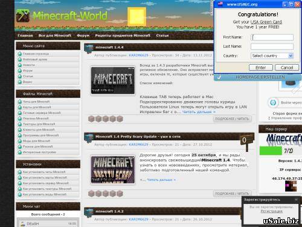Click the Enter button in Green Card popup
The image size is (302, 227).
tap(261, 68)
